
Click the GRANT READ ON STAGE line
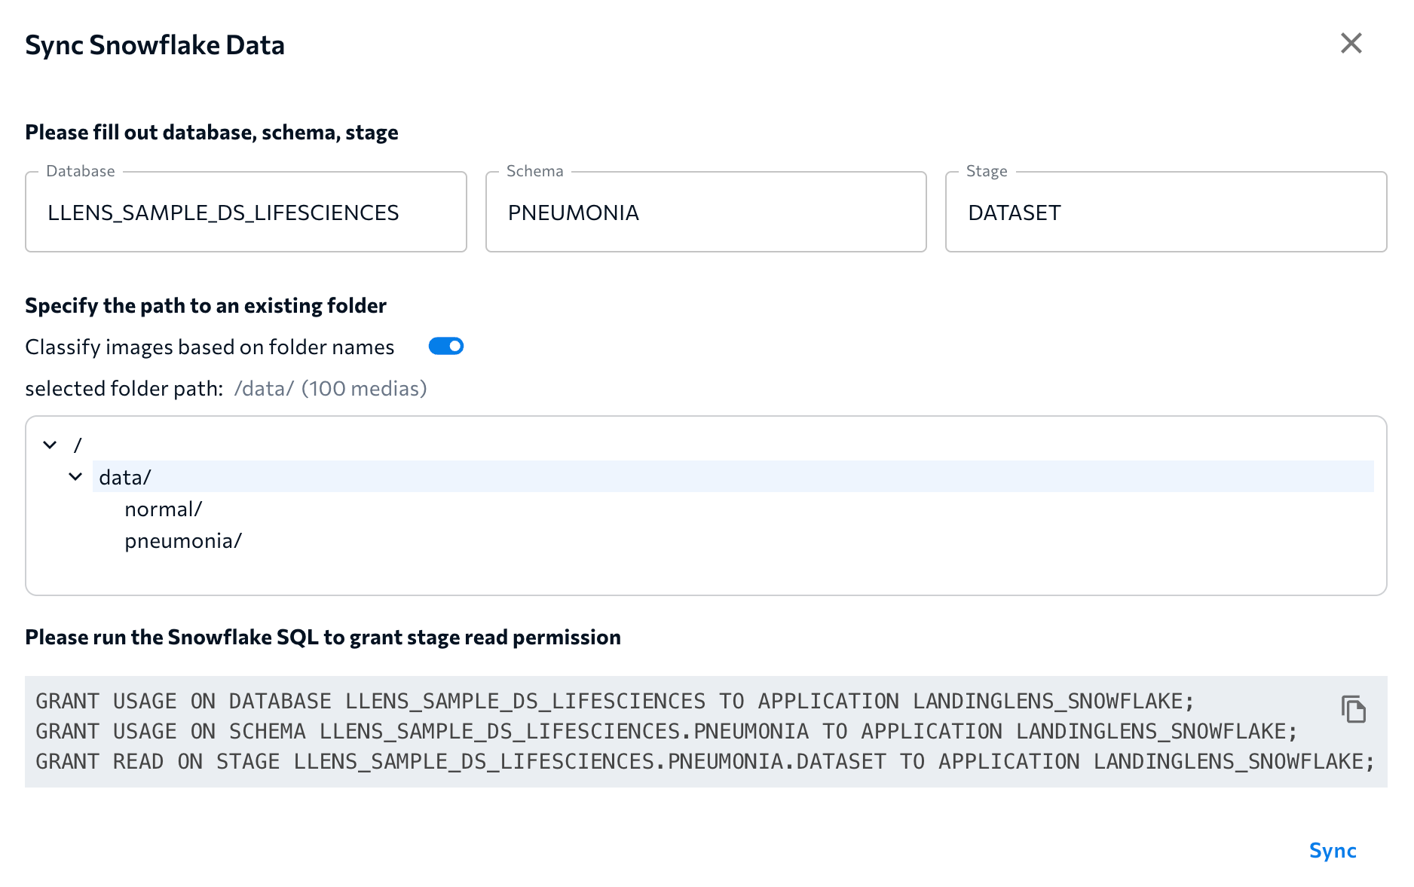[704, 762]
